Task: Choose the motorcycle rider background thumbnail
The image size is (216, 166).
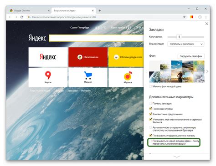Action: point(177,77)
